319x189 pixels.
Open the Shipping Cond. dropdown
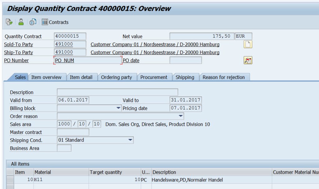131,140
